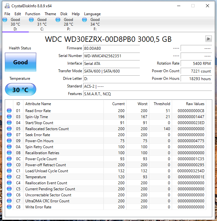Click status icon of Start/Stop Count
217x221 pixels.
9,123
